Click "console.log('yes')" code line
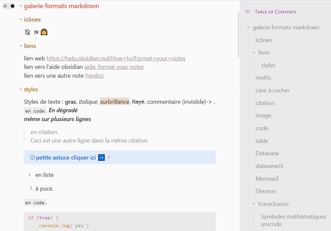 click(64, 225)
